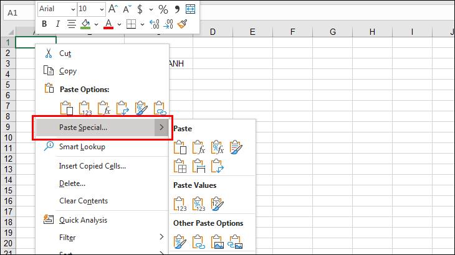Image resolution: width=455 pixels, height=255 pixels.
Task: Click the first Paste Options icon (Paste)
Action: click(67, 108)
